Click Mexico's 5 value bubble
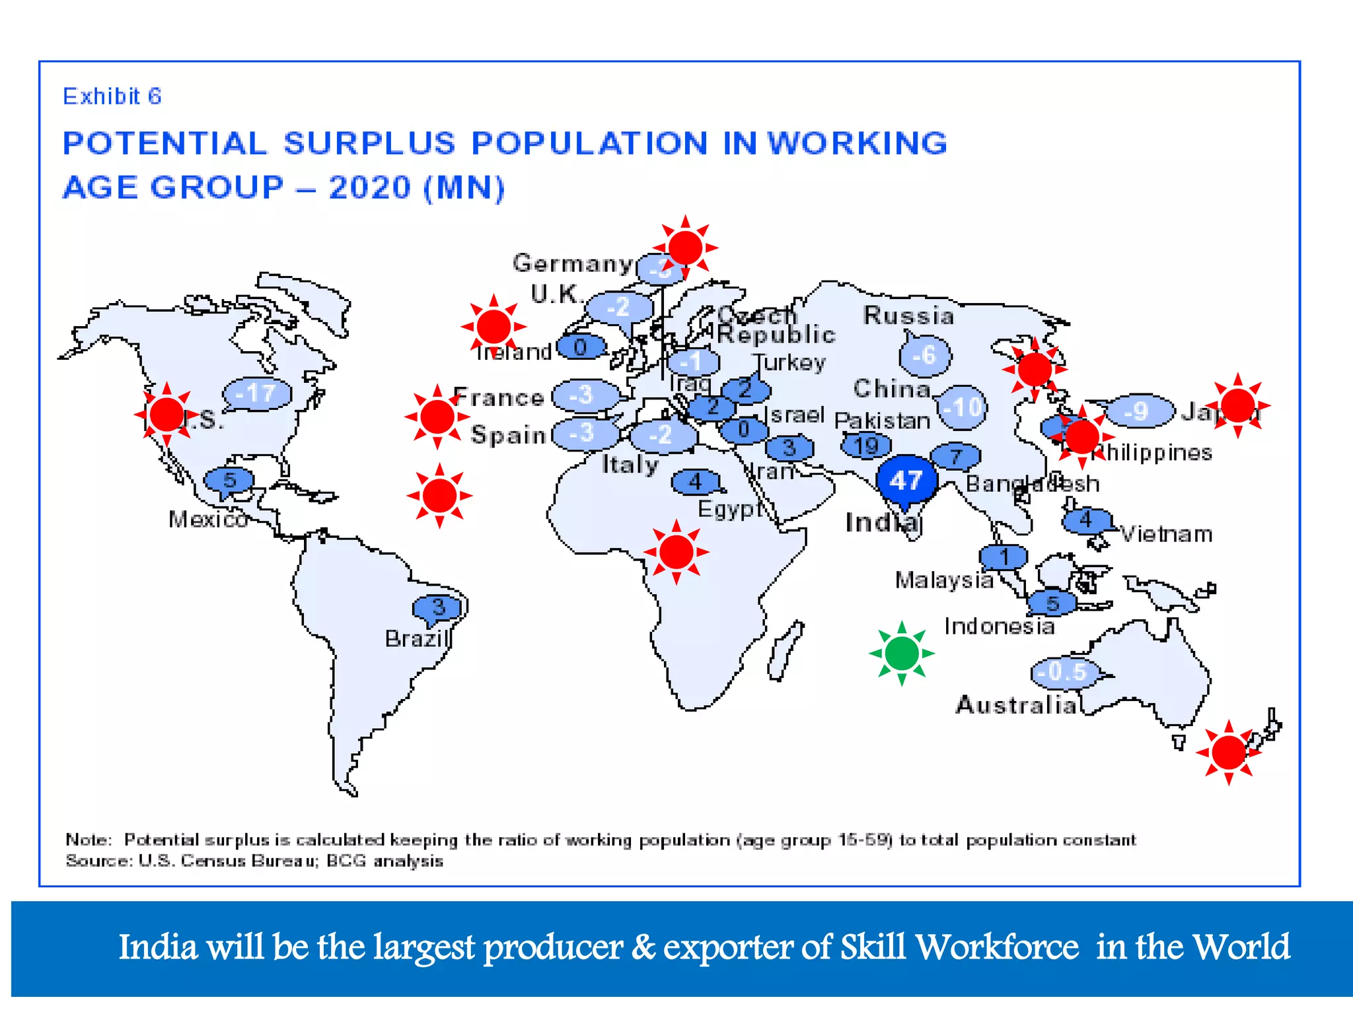This screenshot has height=1014, width=1353. (229, 480)
